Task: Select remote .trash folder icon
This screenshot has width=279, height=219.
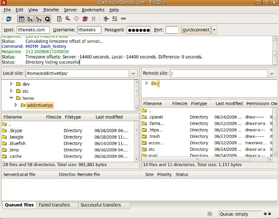Action: [144, 136]
